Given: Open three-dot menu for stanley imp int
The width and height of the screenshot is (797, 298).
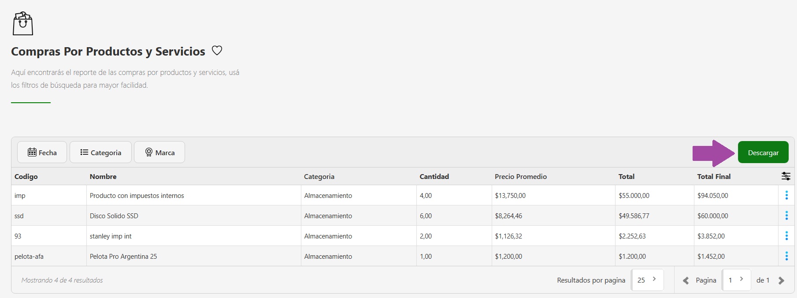Looking at the screenshot, I should (786, 236).
